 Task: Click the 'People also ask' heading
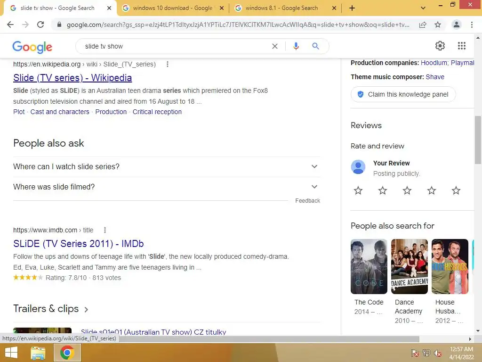[48, 143]
